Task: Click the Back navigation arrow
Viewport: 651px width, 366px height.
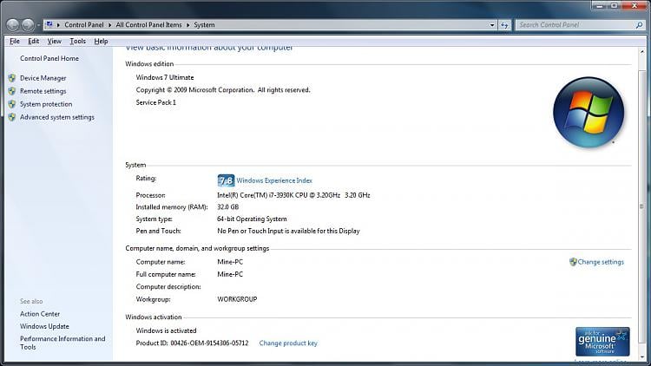Action: coord(13,25)
